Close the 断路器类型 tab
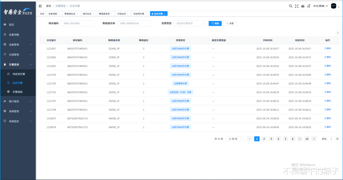 [x=111, y=14]
